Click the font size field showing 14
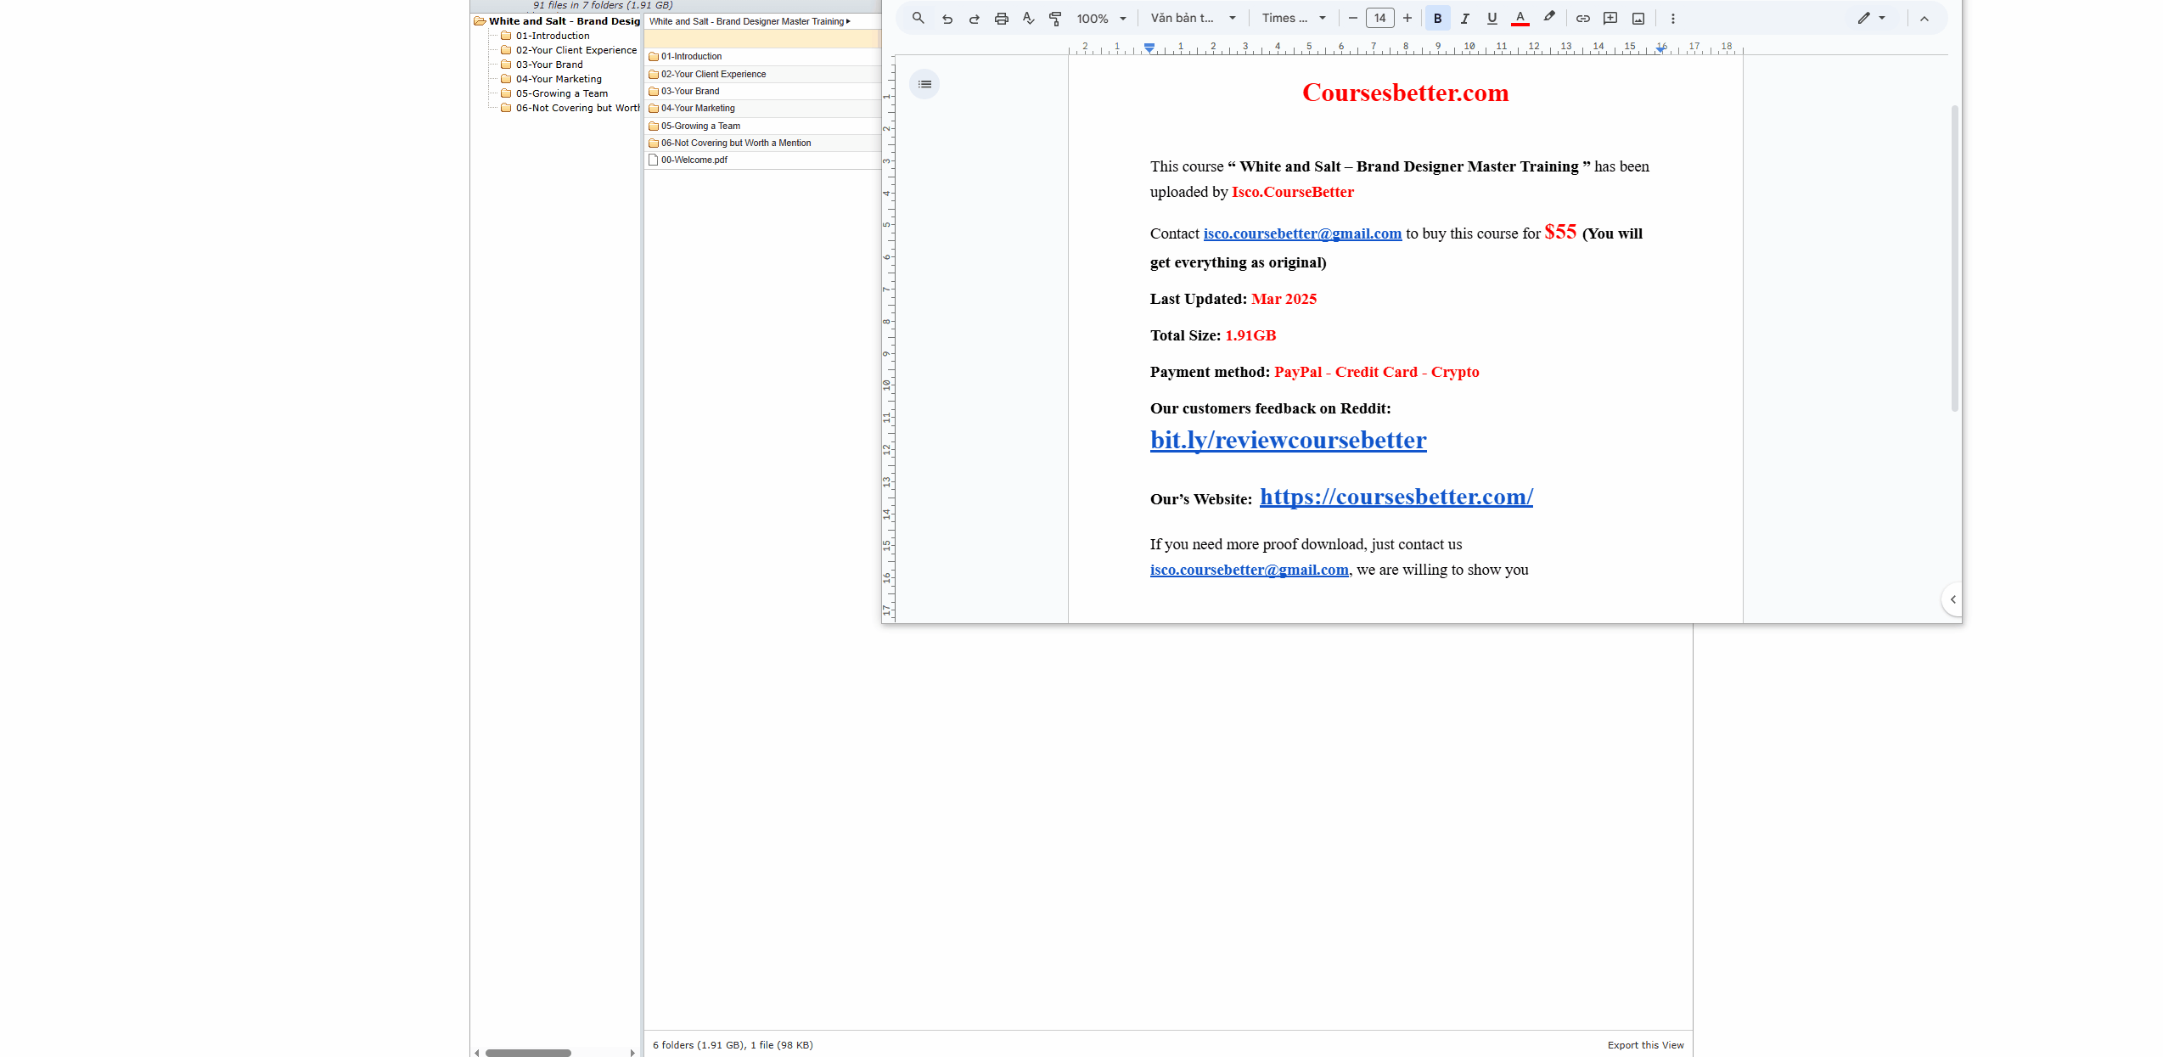2163x1057 pixels. tap(1380, 18)
